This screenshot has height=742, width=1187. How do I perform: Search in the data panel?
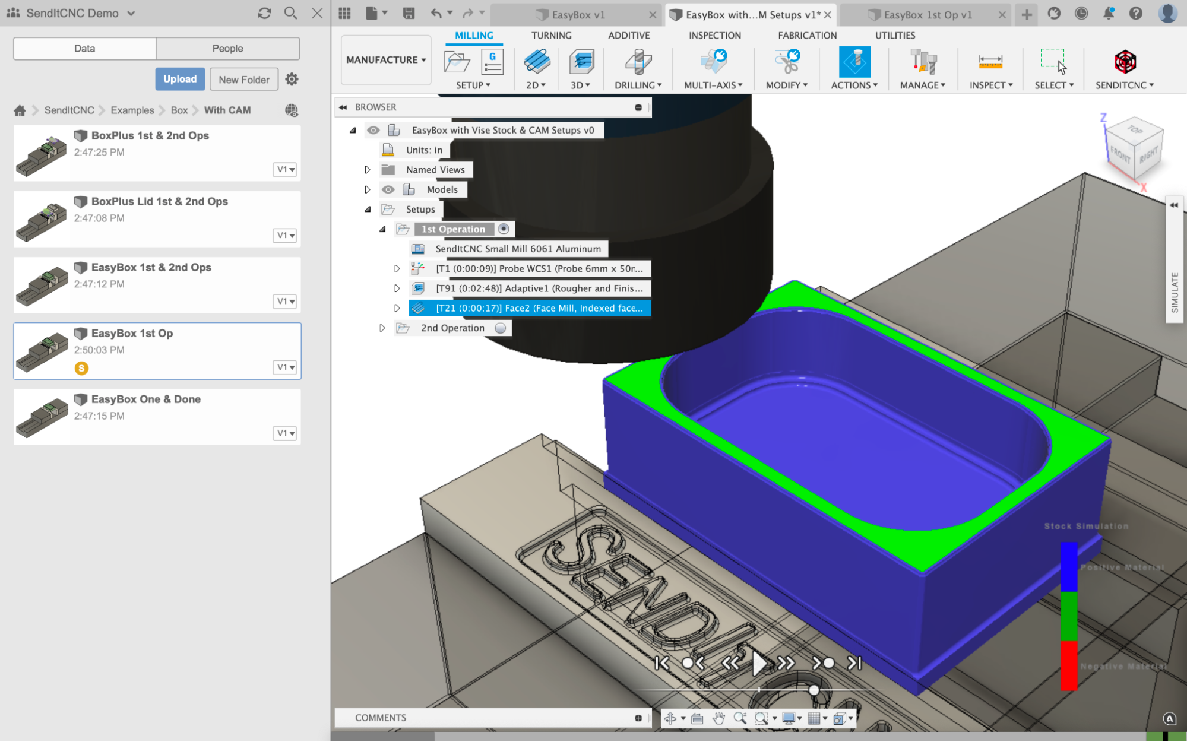point(290,13)
